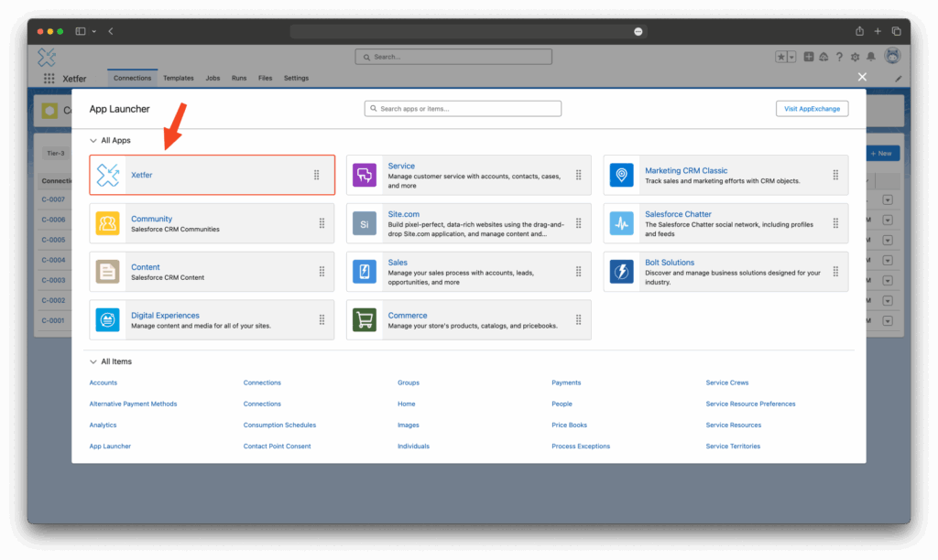938x560 pixels.
Task: Open the favorites list dropdown arrow
Action: [791, 57]
